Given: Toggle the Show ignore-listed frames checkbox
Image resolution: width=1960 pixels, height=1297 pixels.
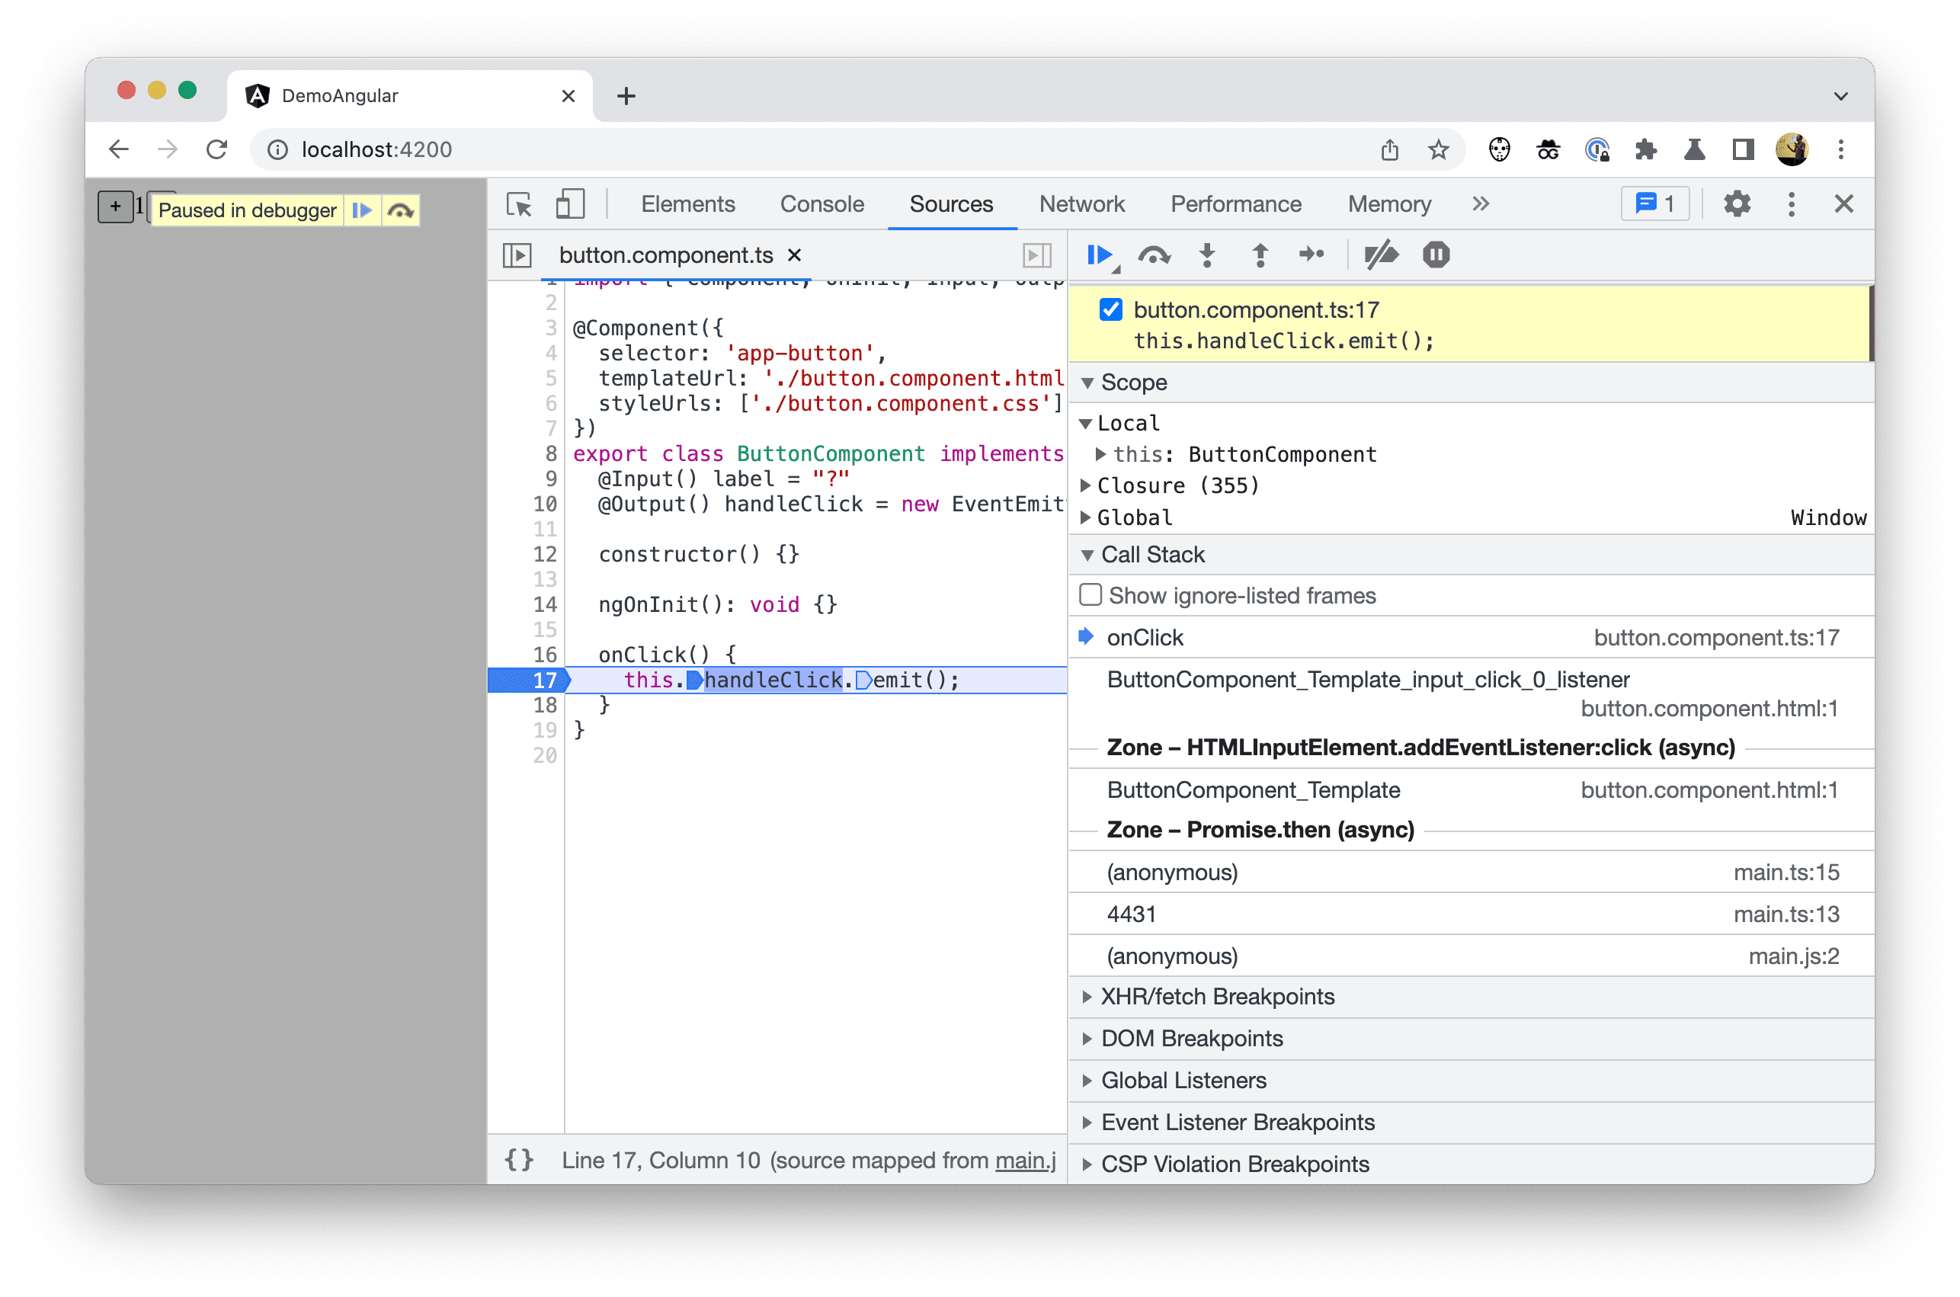Looking at the screenshot, I should [x=1087, y=594].
